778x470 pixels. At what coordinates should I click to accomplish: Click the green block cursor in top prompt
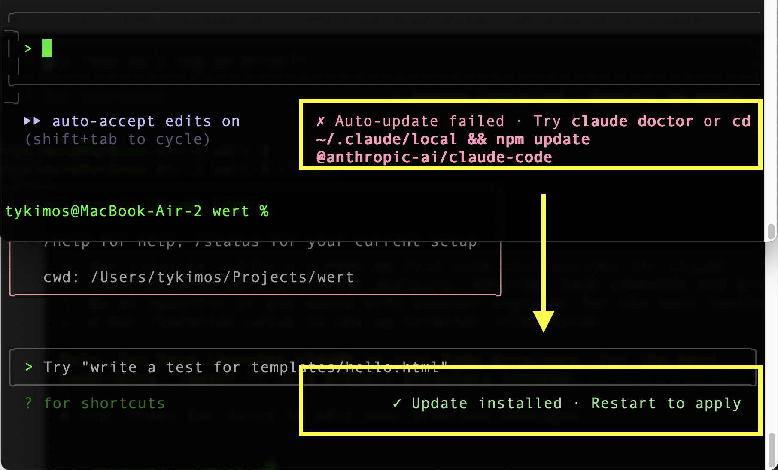pos(47,48)
